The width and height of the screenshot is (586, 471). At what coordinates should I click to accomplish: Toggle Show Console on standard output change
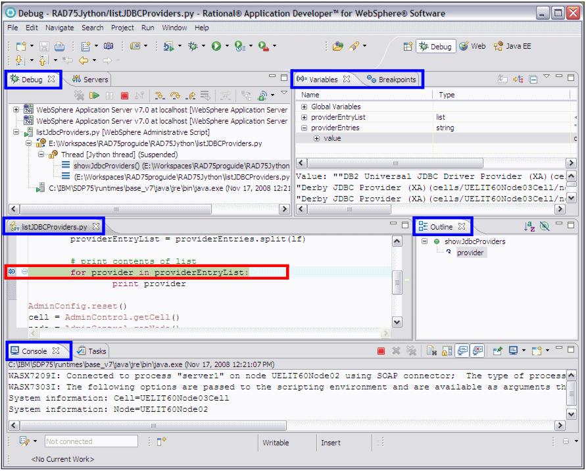pos(462,351)
